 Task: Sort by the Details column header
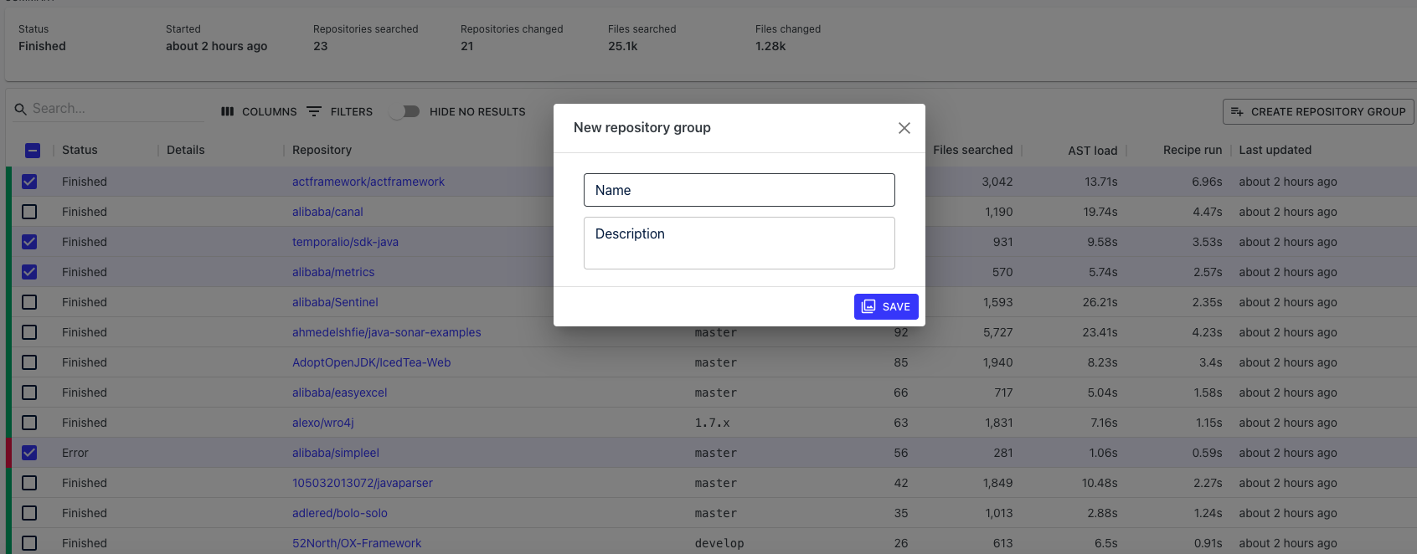pos(186,150)
